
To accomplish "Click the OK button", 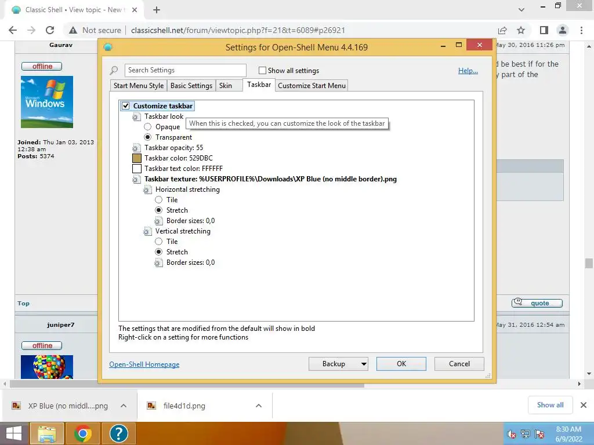I will point(401,364).
